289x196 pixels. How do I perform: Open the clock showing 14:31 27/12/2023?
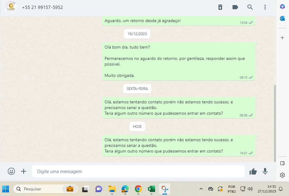267,189
